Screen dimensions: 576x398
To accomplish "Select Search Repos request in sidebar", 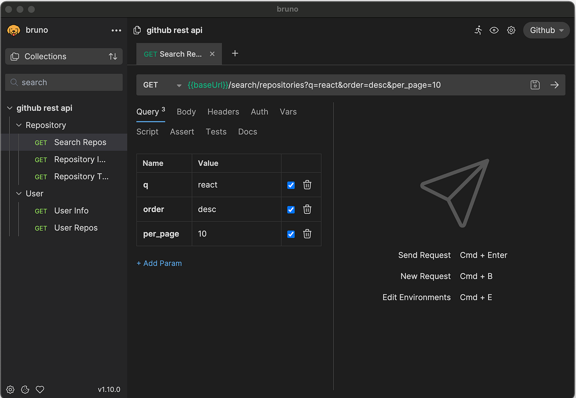I will click(64, 142).
